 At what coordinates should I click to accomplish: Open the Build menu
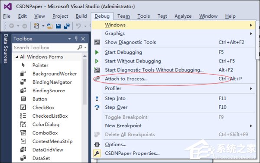pos(81,16)
